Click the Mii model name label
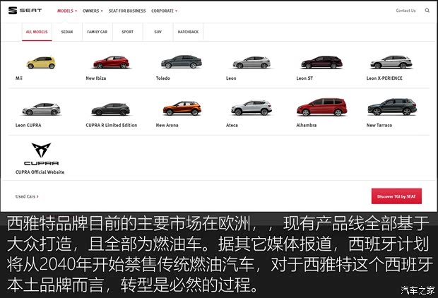Screen dimensions: 438x298 [x=19, y=78]
